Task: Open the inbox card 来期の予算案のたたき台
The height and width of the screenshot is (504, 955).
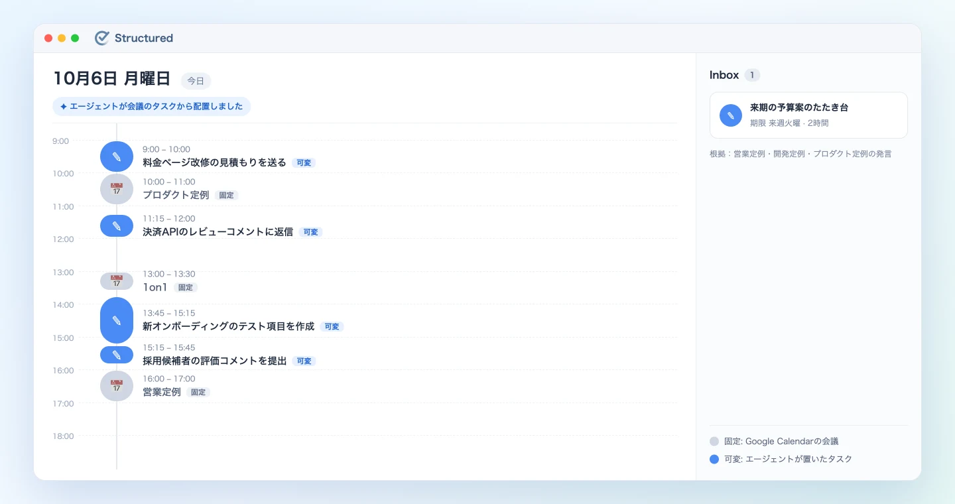Action: tap(808, 115)
